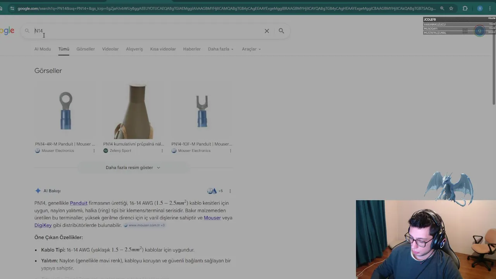
Task: Click the Chrome address bar URL
Action: point(226,8)
